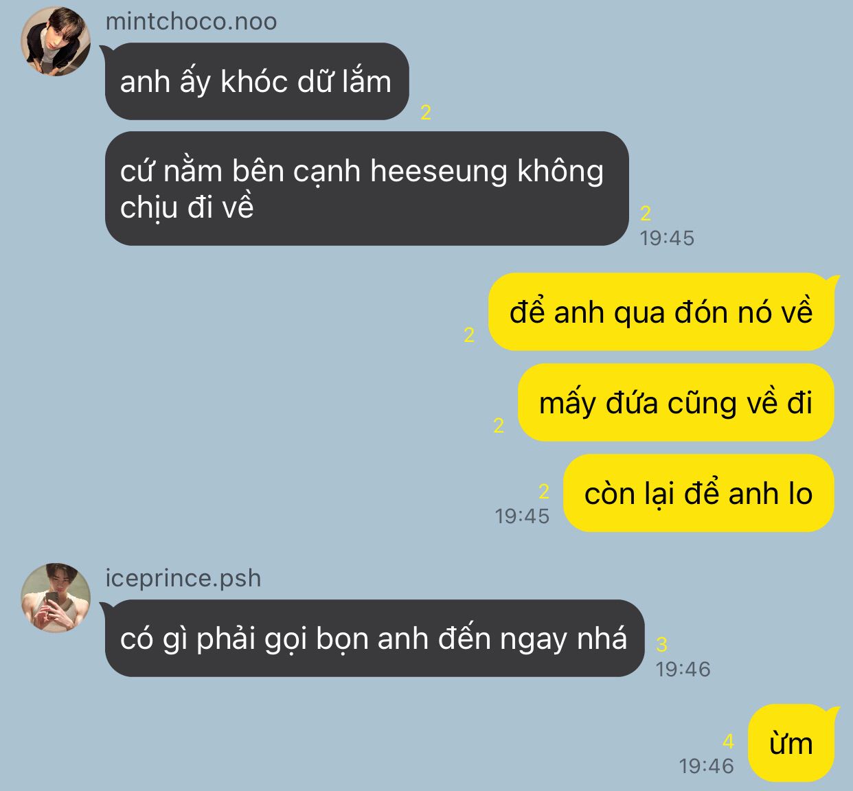
Task: Tap the yellow bubble 'còn lại để anh lo'
Action: coord(698,493)
